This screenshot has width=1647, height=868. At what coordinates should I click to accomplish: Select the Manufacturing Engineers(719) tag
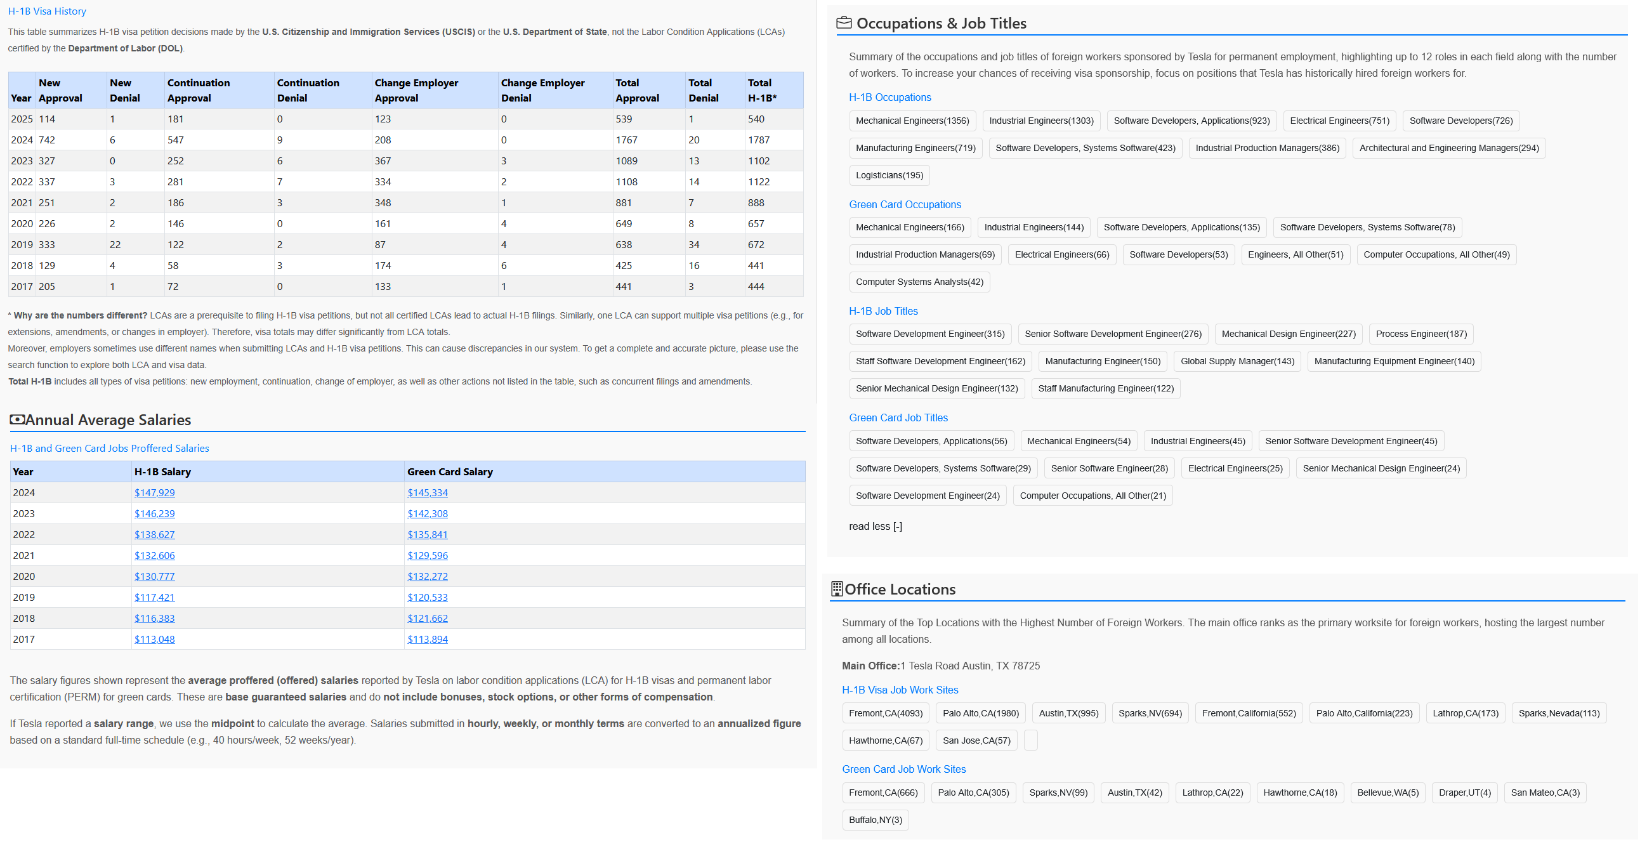click(x=915, y=148)
